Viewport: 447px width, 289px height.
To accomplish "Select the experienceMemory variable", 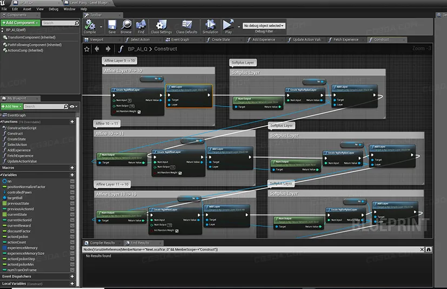I will (22, 247).
